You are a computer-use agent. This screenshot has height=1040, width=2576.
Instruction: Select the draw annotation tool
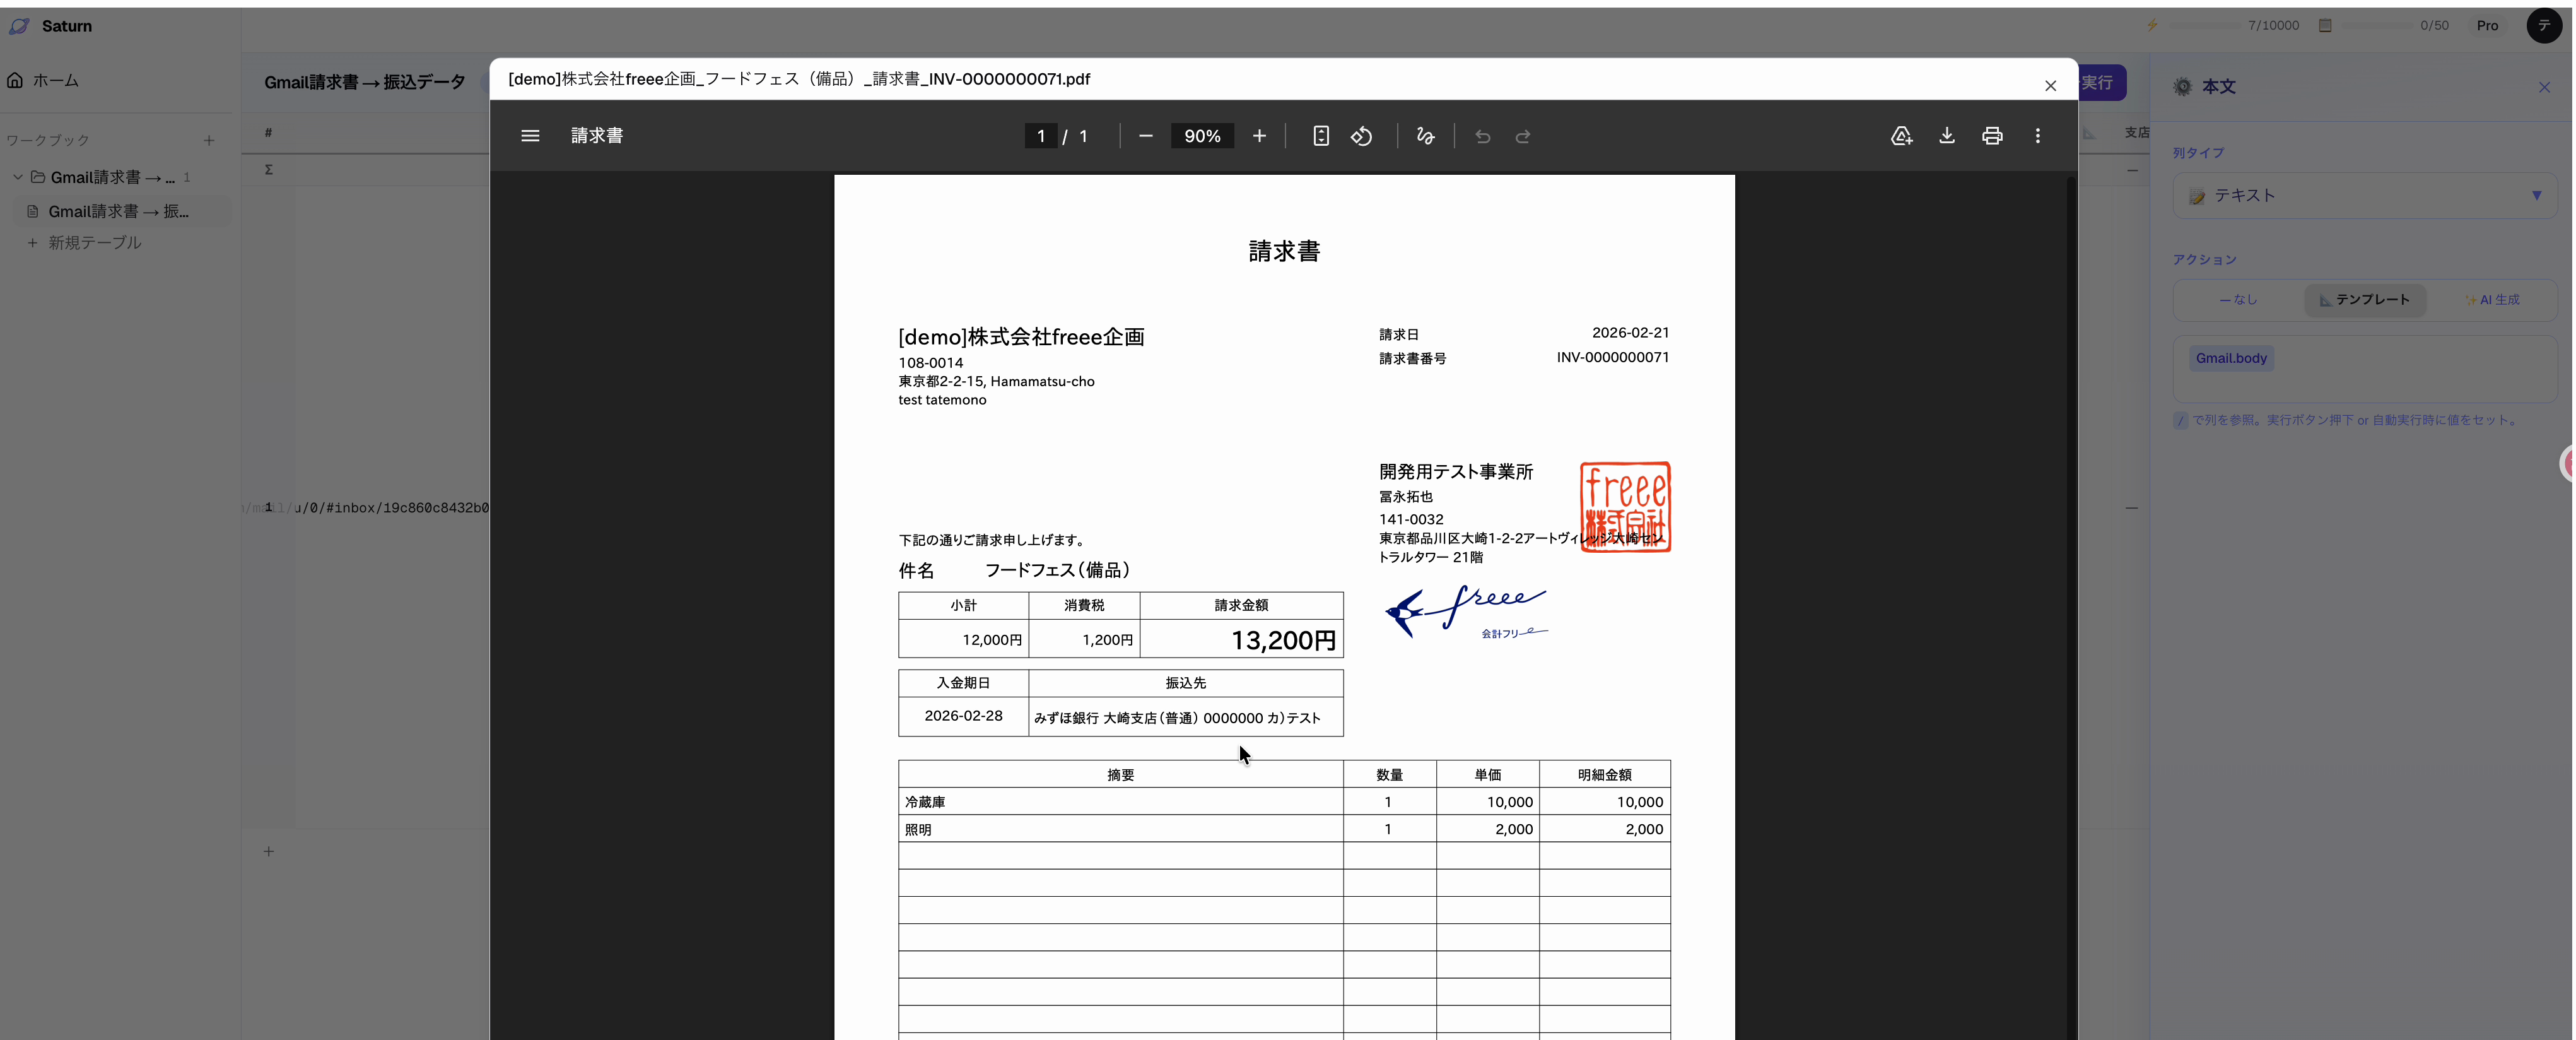pos(1425,136)
